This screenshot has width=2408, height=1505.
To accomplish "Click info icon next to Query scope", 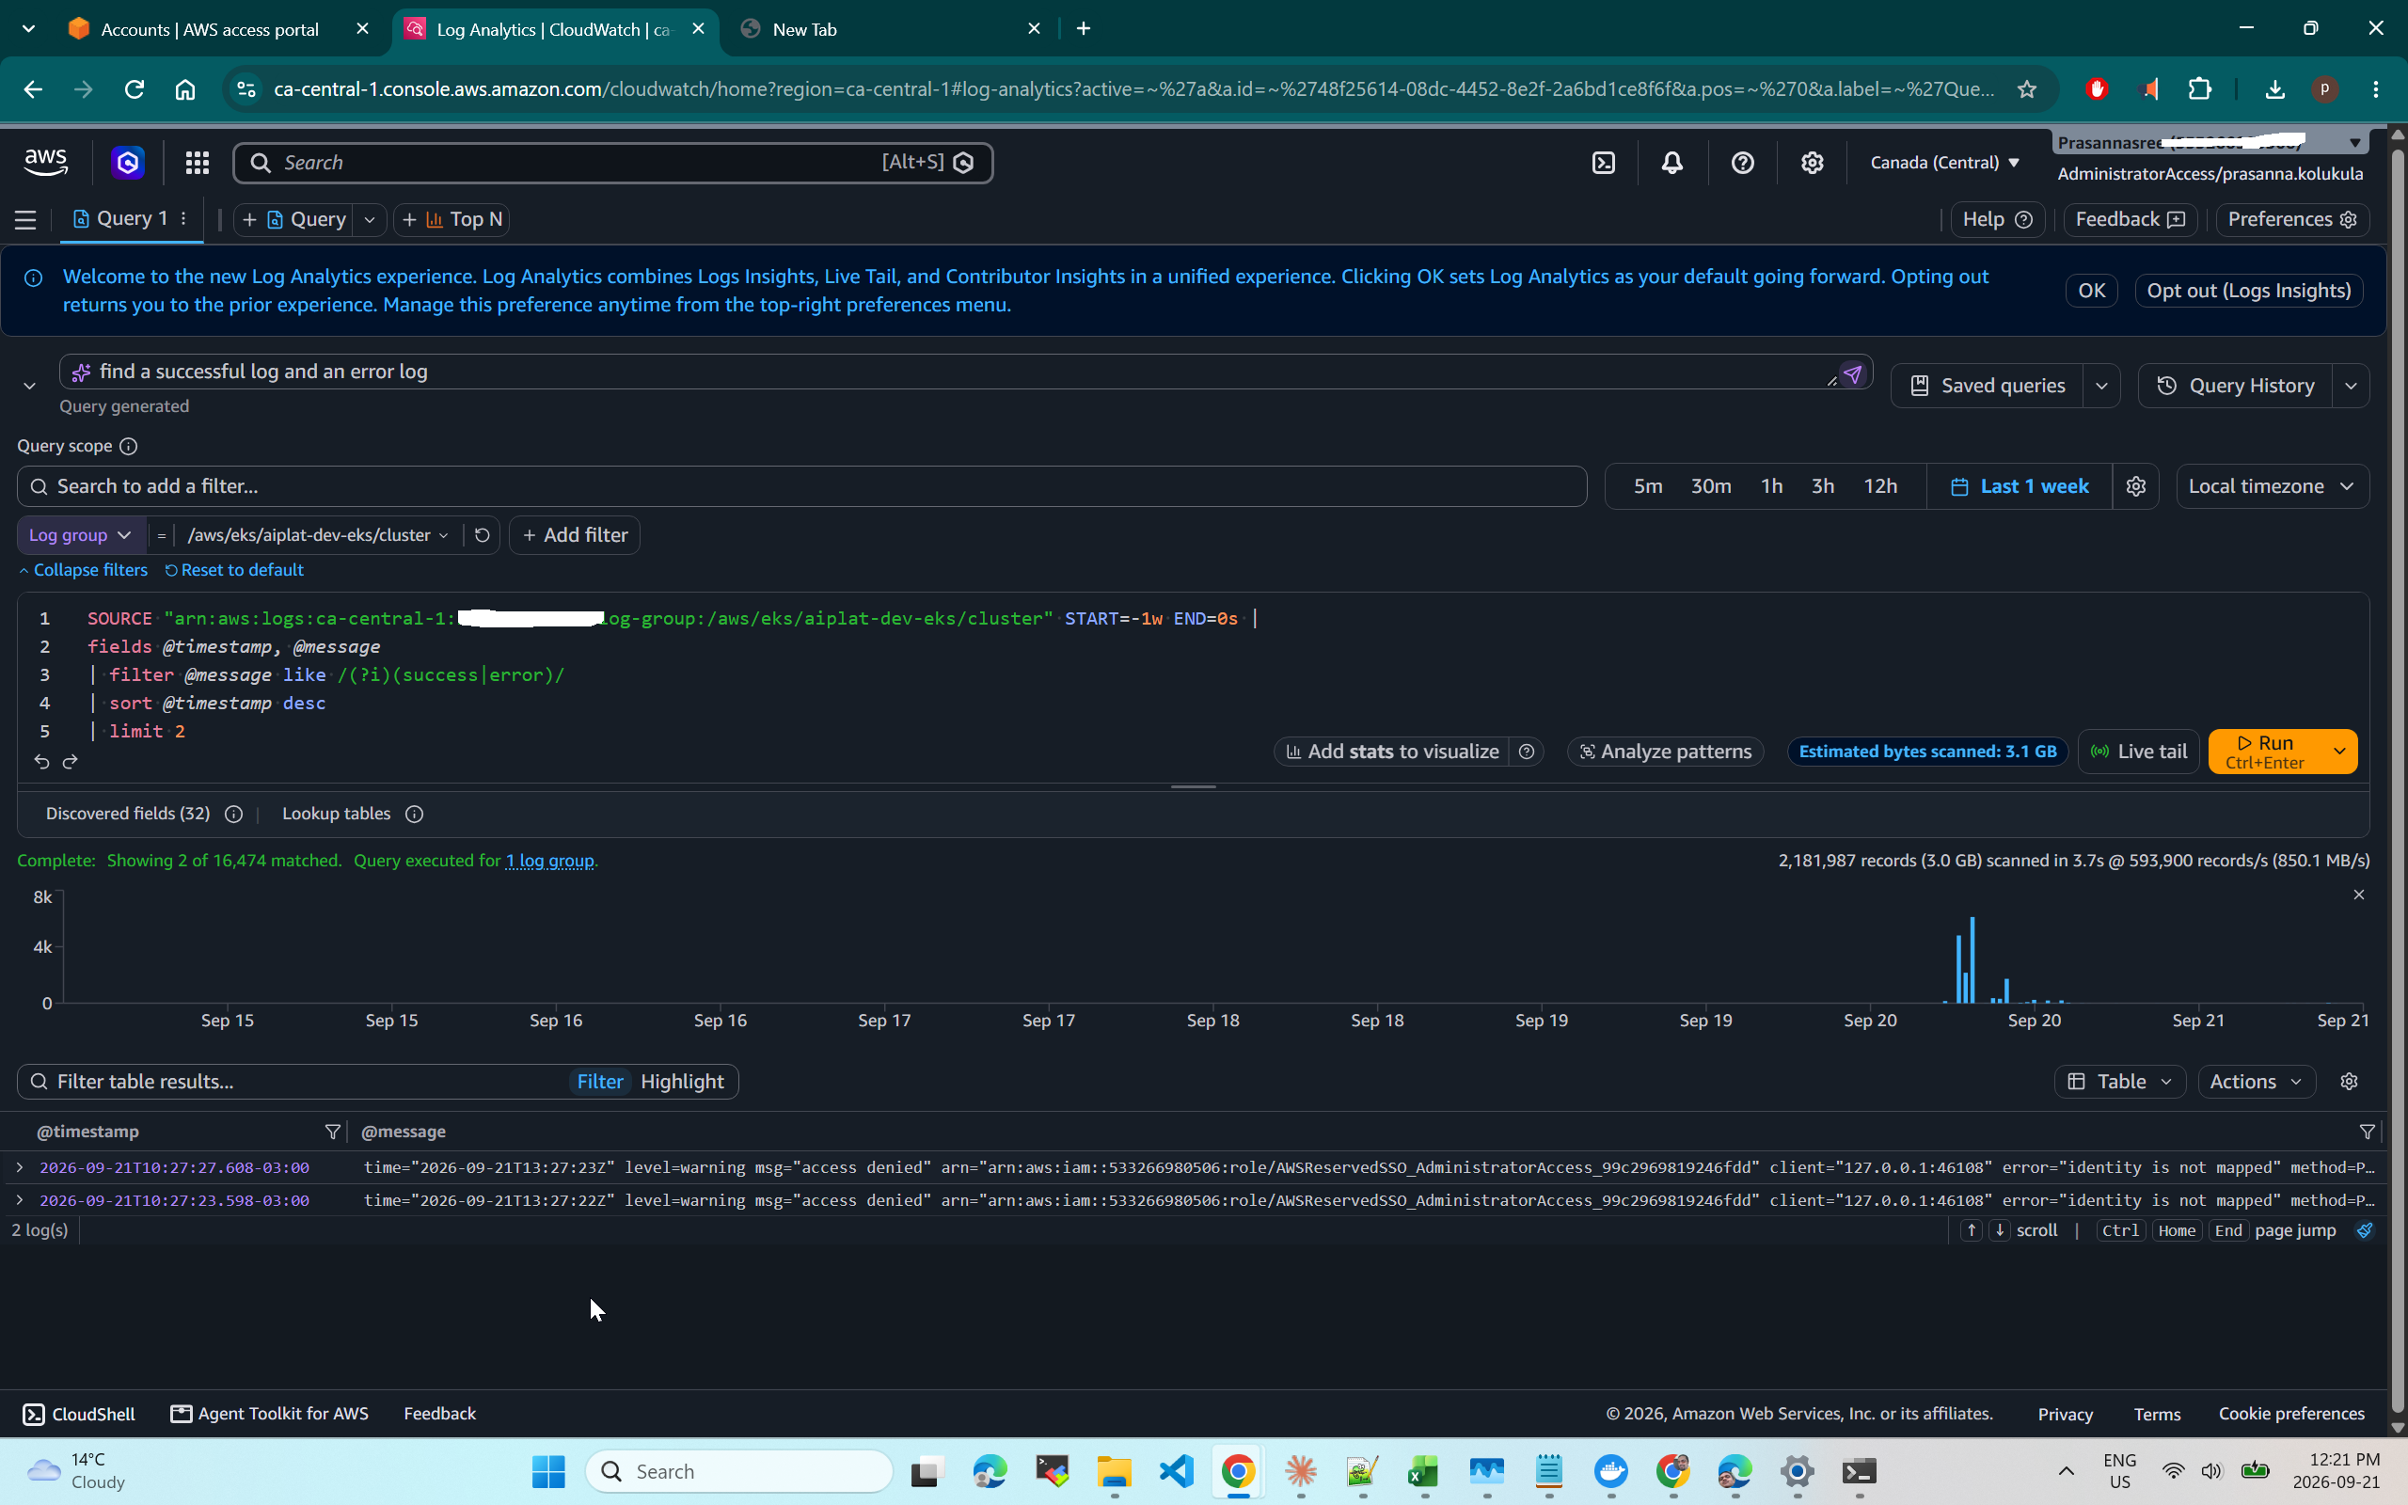I will tap(128, 446).
